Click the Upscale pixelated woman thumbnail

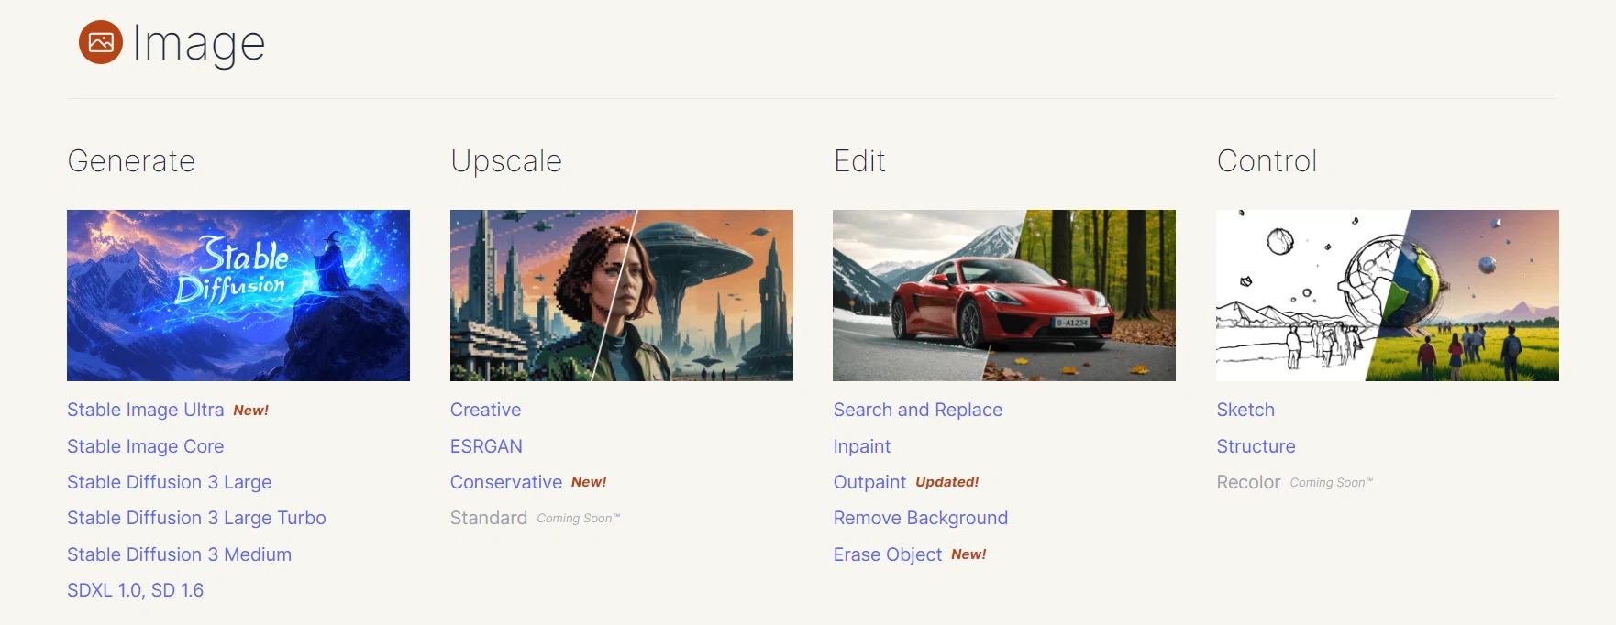coord(622,295)
